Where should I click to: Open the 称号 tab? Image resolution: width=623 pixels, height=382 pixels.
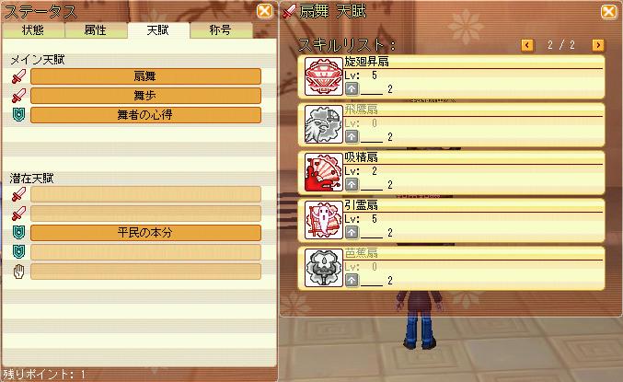tap(221, 30)
